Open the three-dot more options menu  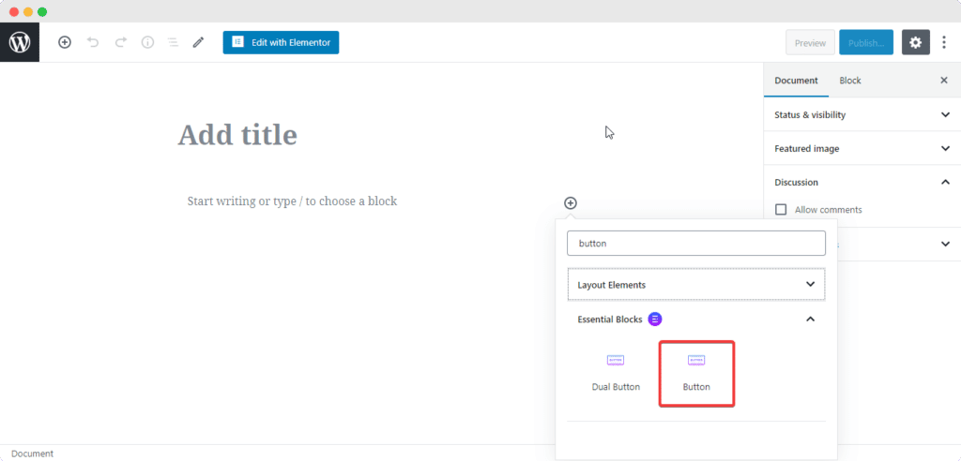pos(944,42)
